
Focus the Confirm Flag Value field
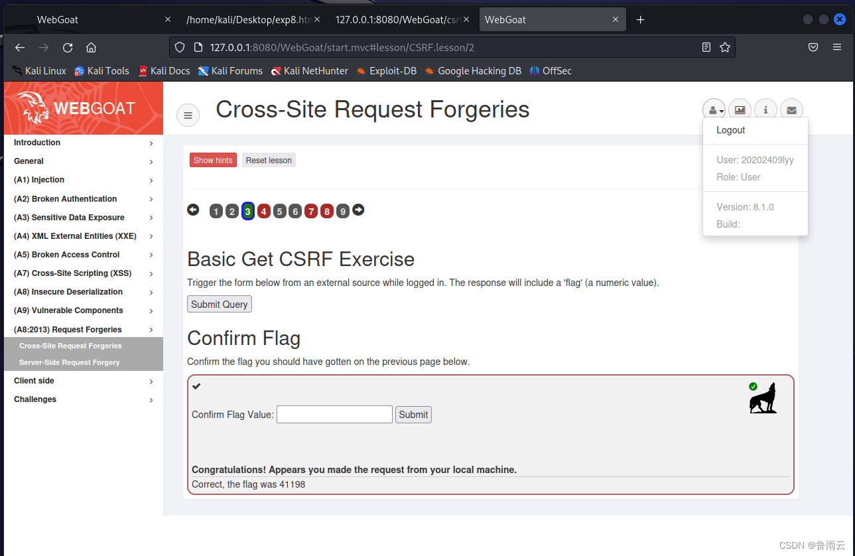click(x=334, y=415)
